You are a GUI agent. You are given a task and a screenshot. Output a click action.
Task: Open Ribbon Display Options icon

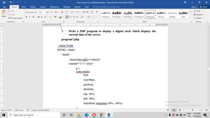185,2
